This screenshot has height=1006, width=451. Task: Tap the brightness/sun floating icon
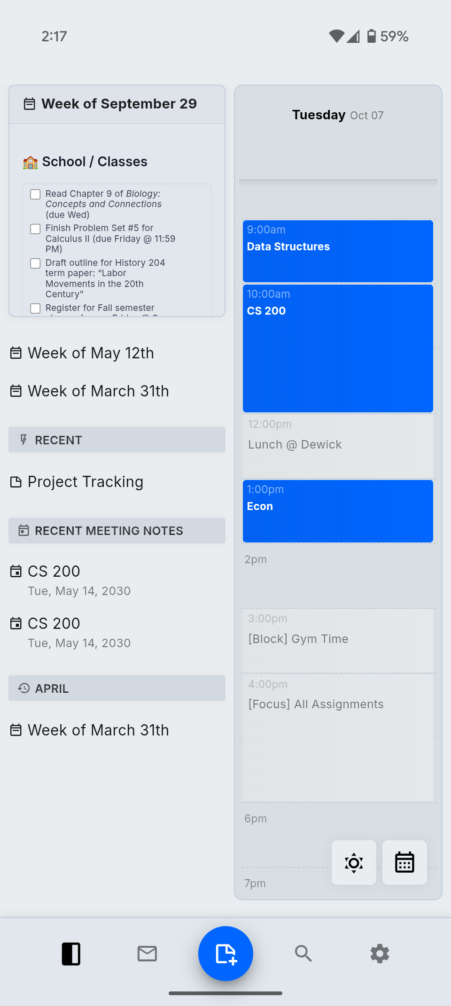click(x=354, y=862)
